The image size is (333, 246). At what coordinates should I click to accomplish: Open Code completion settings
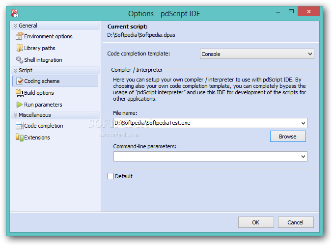coord(44,126)
